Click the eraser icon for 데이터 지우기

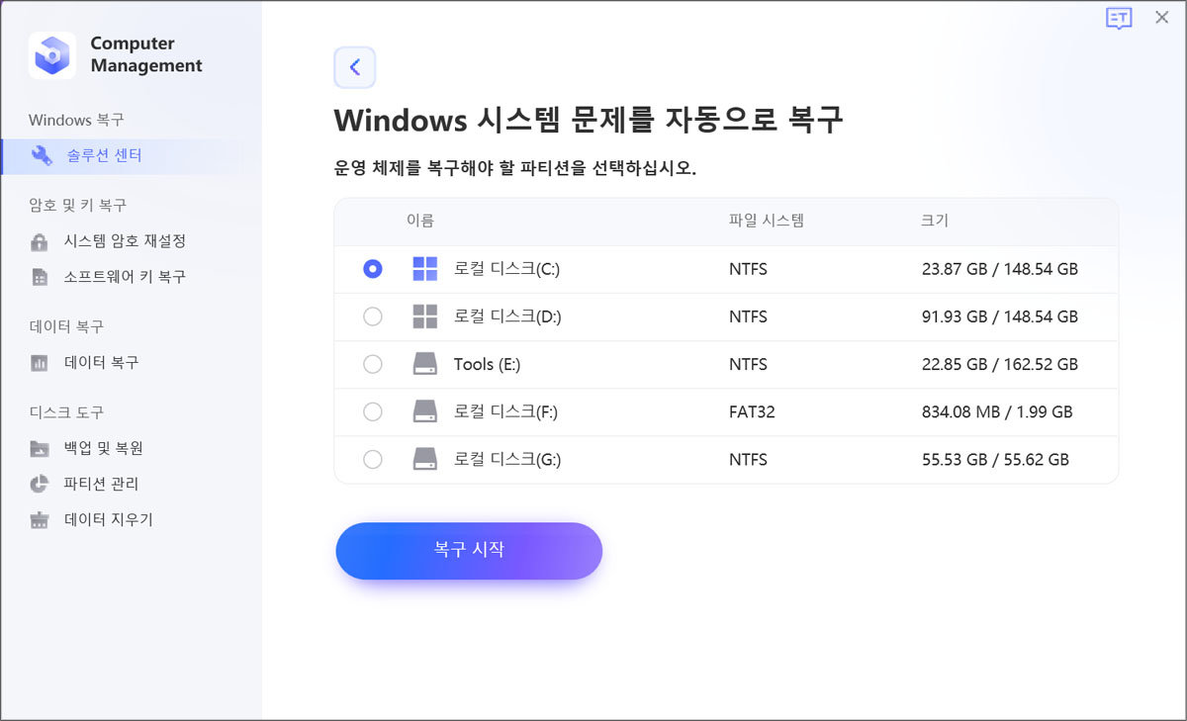point(39,519)
